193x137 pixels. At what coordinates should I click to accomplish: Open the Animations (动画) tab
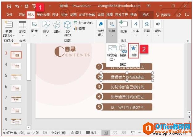[73, 14]
